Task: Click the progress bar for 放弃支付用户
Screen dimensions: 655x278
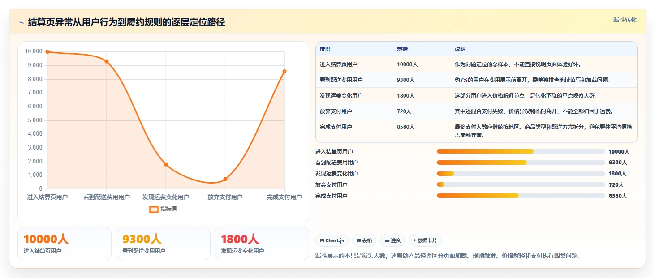Action: (521, 184)
